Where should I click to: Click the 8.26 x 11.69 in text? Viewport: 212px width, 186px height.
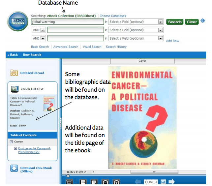coord(76,172)
